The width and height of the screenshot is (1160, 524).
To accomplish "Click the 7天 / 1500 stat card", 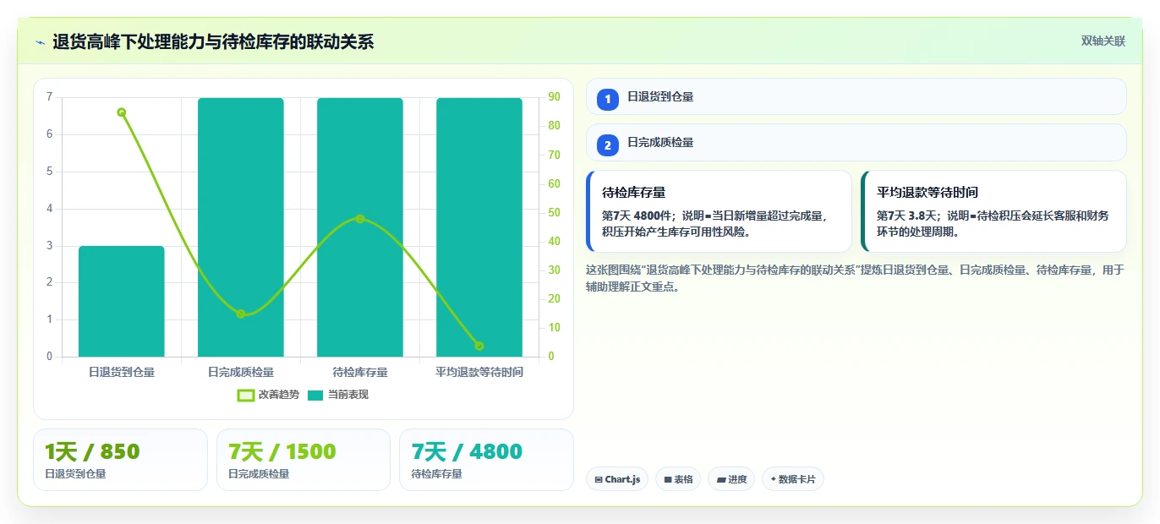I will [304, 460].
